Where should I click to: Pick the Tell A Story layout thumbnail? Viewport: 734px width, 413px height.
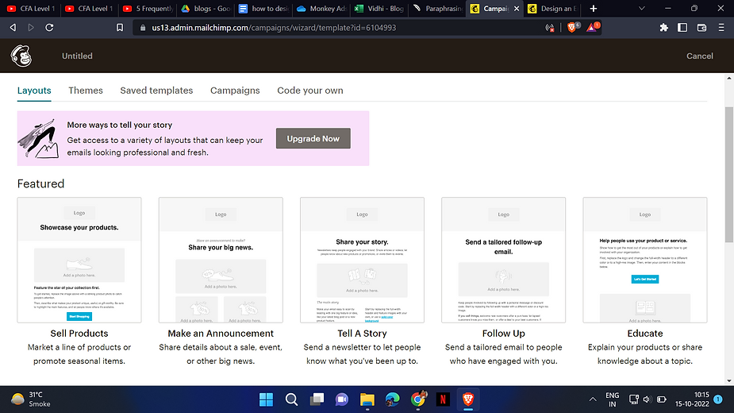pyautogui.click(x=362, y=260)
